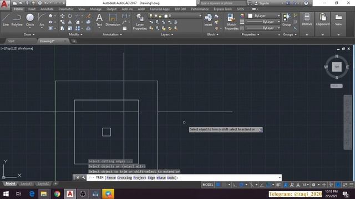Image resolution: width=355 pixels, height=199 pixels.
Task: Click the Fence option in TRIM prompt
Action: 111,178
